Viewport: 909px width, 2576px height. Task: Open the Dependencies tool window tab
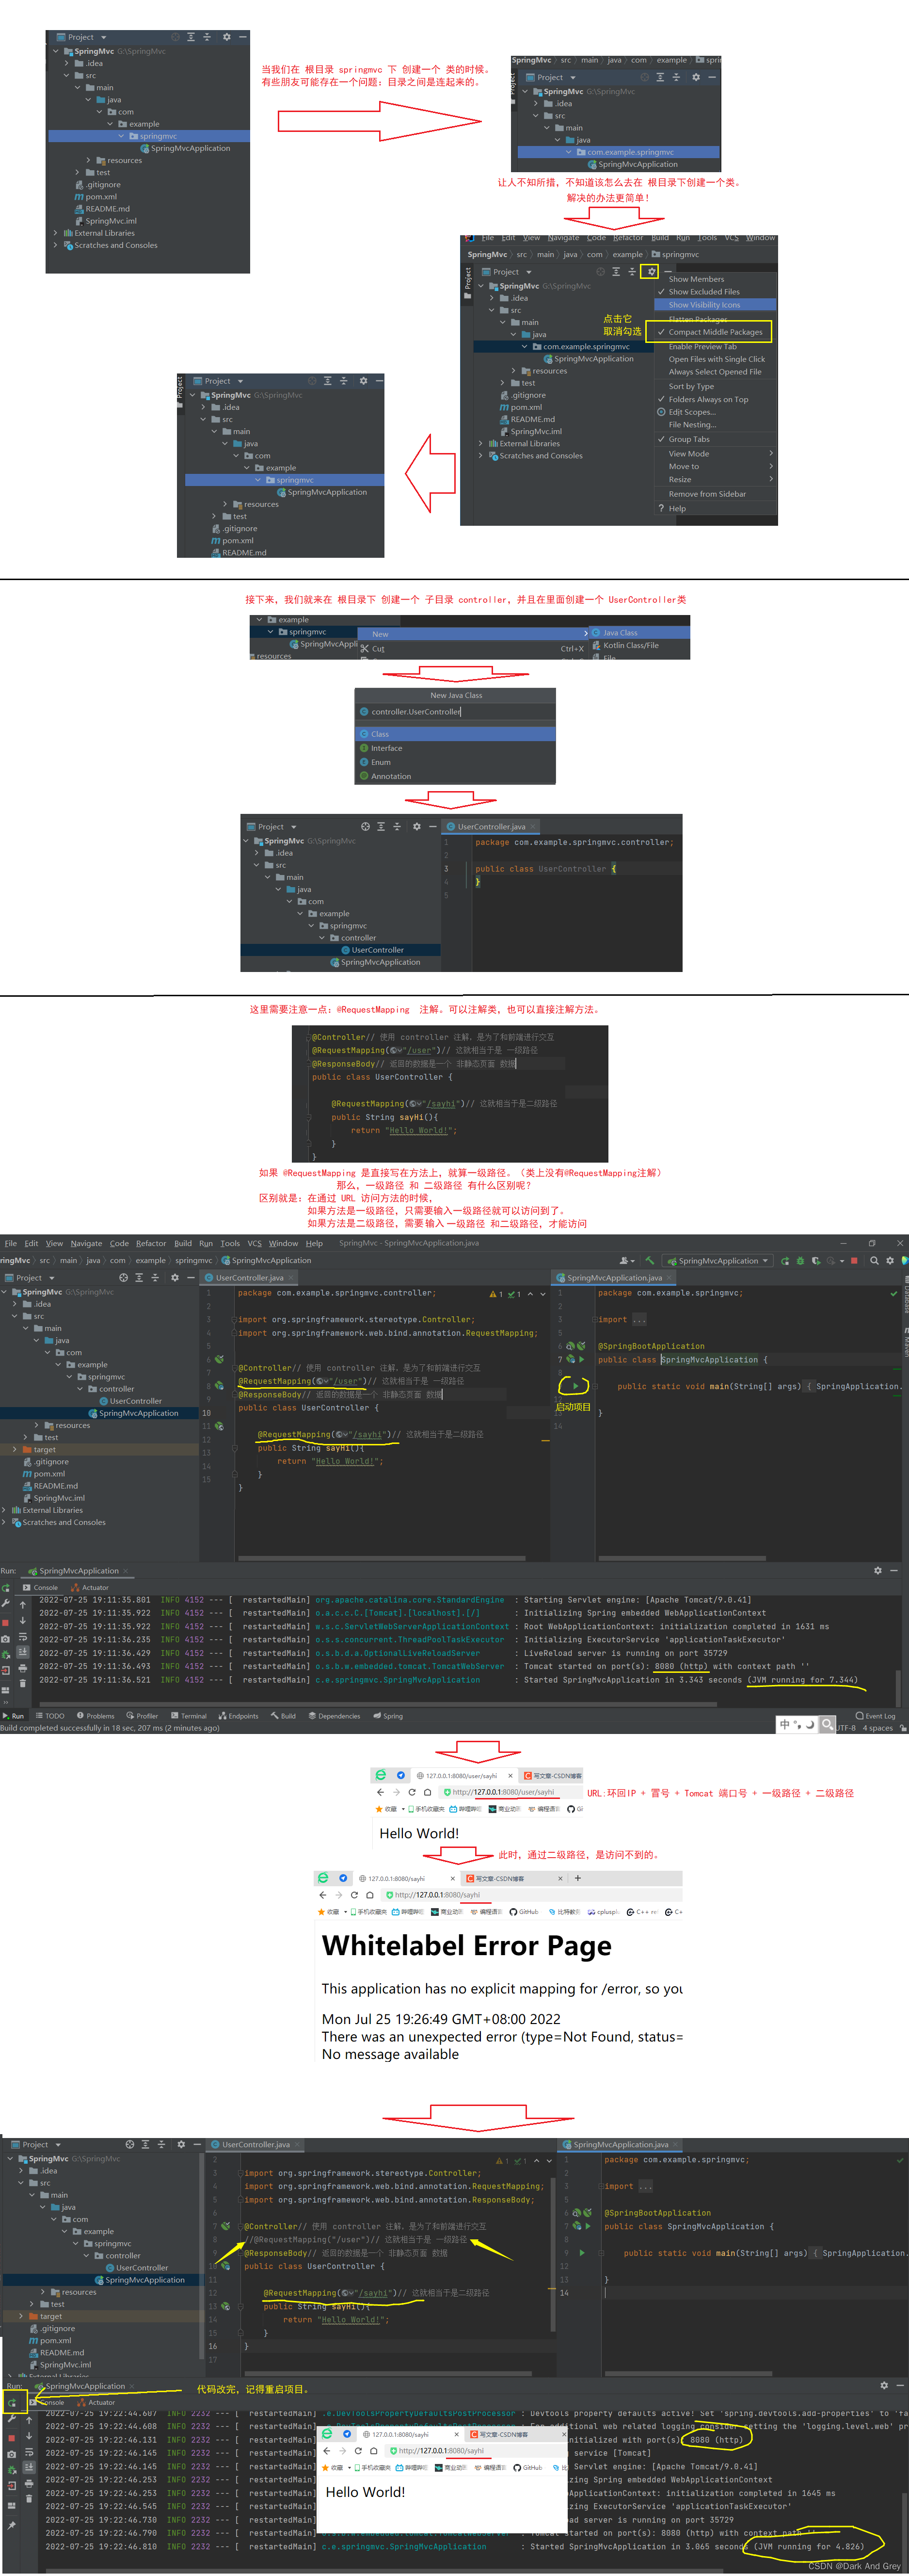coord(333,1715)
